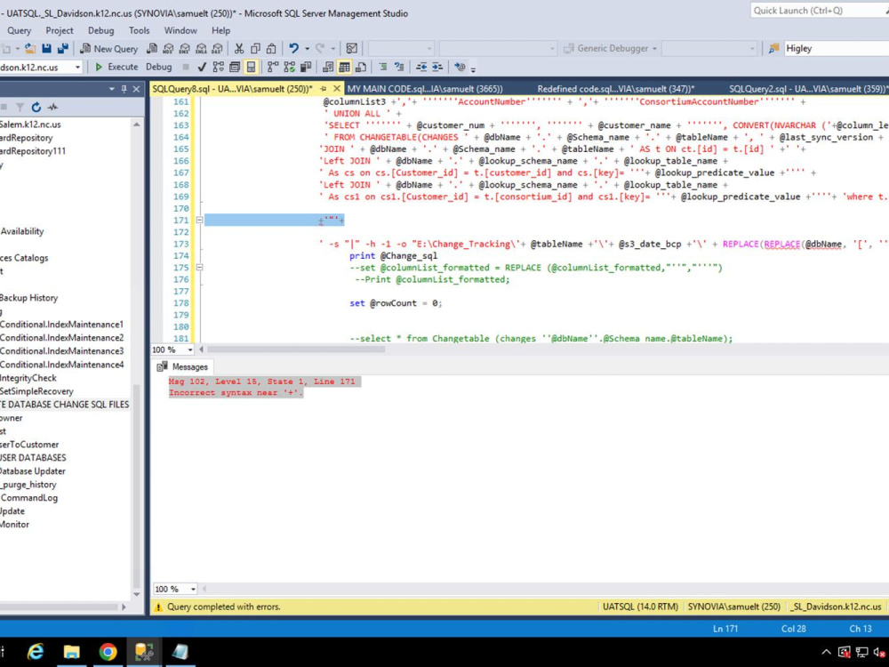This screenshot has height=667, width=889.
Task: Open the Window menu
Action: (180, 30)
